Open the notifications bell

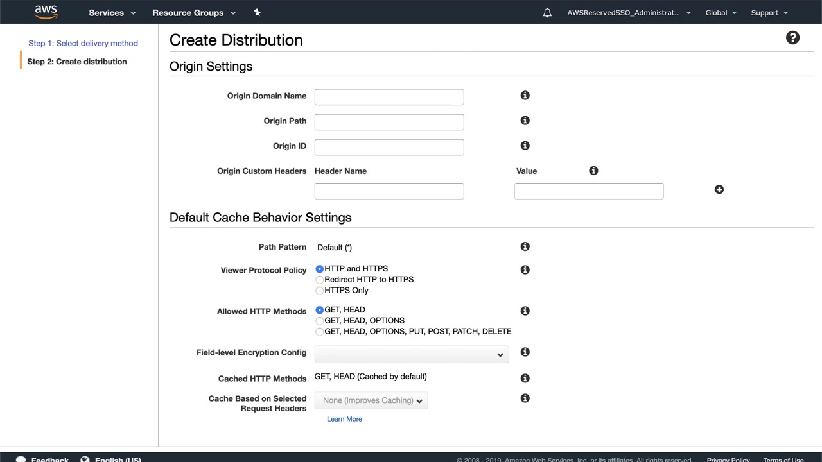547,13
